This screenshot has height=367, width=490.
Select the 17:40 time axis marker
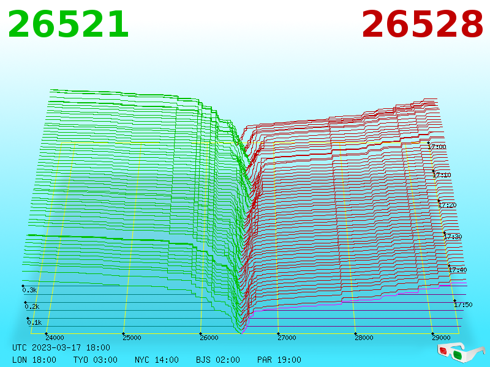pyautogui.click(x=458, y=270)
